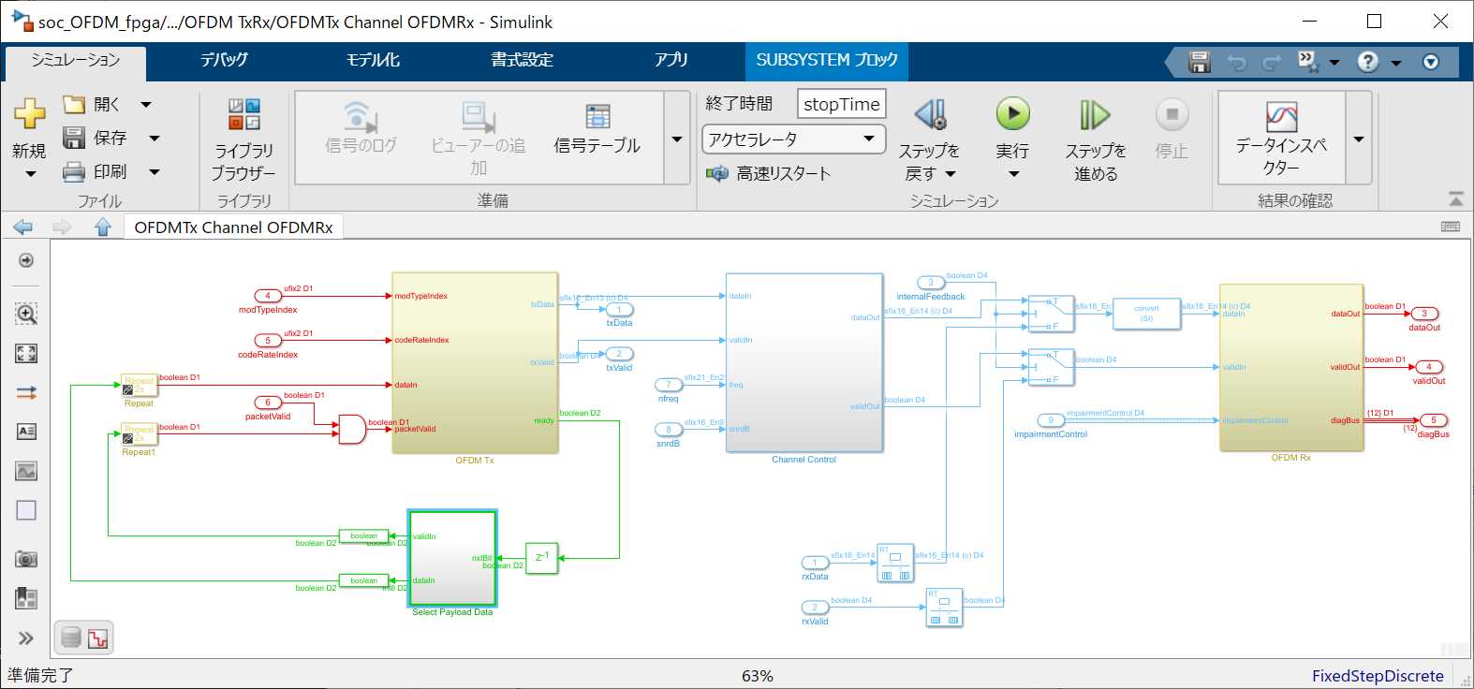Click the Annotation text icon
The image size is (1474, 689).
click(26, 432)
